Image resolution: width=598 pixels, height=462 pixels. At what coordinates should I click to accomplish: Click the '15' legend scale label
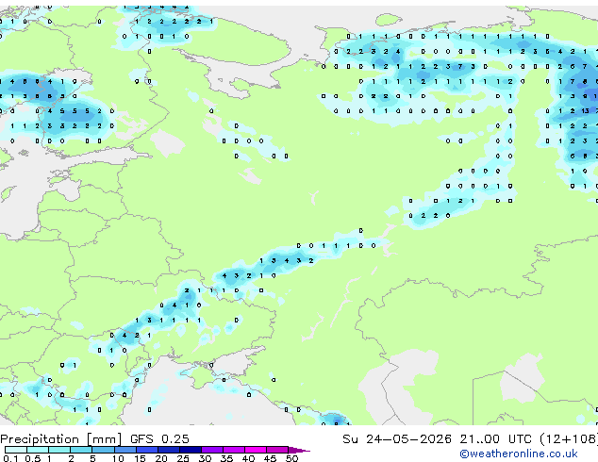point(140,458)
